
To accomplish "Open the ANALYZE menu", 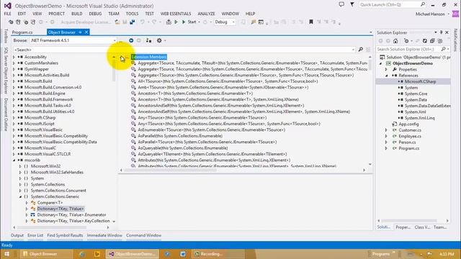I will [207, 14].
